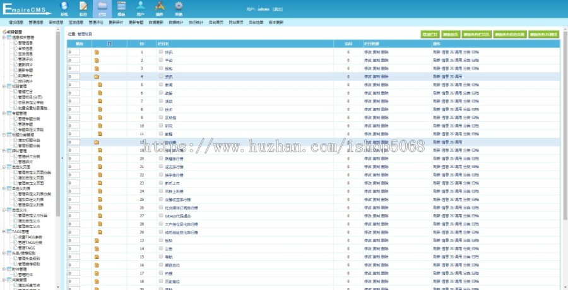This screenshot has height=290, width=568.
Task: Open 网站首页 in the submenu bar
Action: [x=236, y=23]
